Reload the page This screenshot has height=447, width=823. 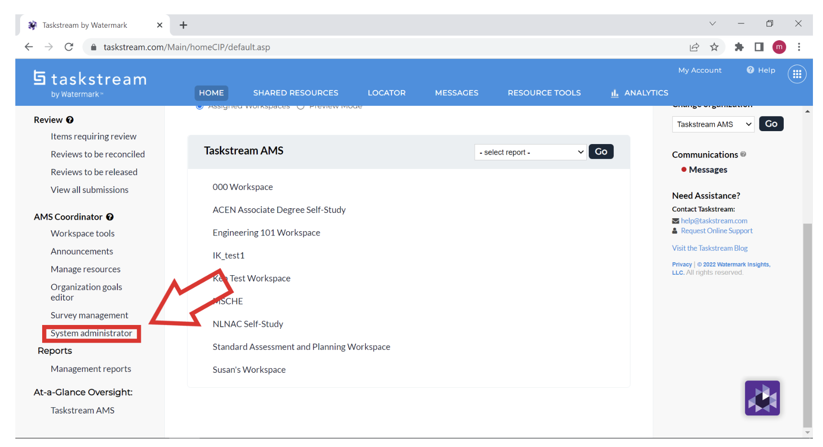[x=69, y=47]
